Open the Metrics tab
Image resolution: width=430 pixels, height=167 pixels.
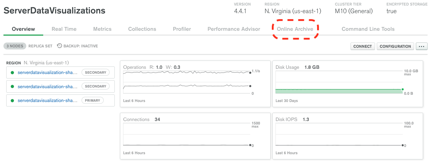102,29
